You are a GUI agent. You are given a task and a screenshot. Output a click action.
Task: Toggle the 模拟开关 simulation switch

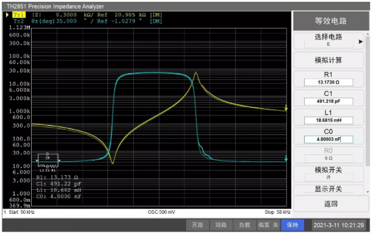(x=329, y=174)
